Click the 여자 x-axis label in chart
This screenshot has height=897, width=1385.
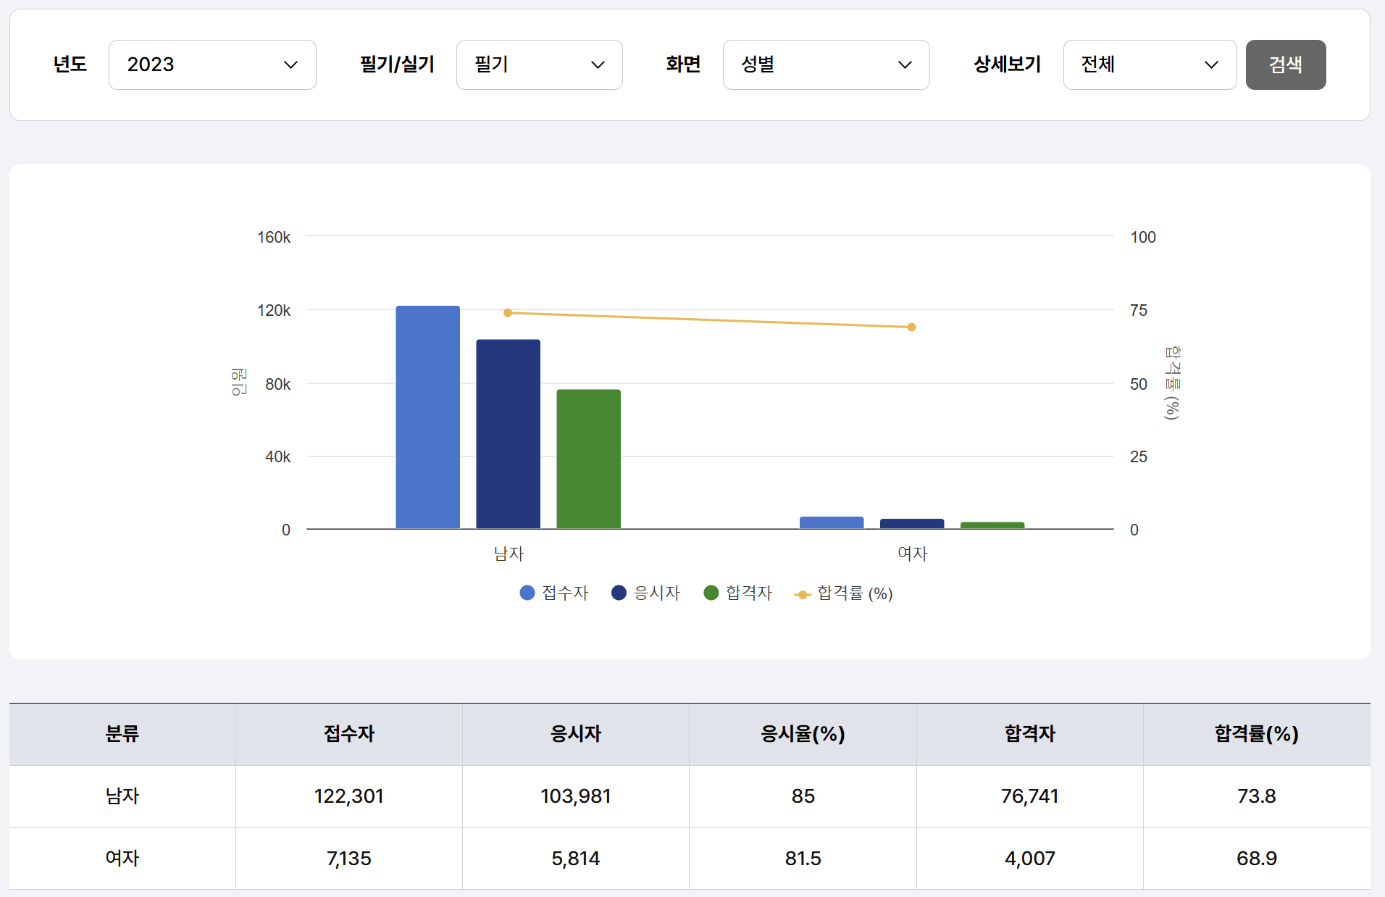(x=913, y=554)
